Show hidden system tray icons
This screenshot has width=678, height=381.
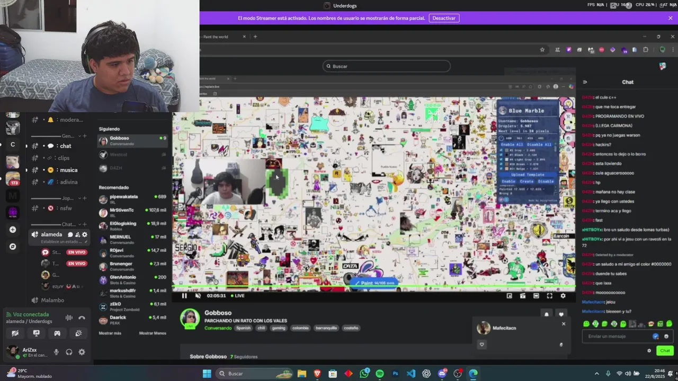596,374
